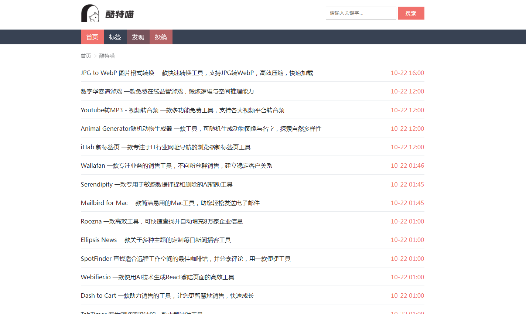Open the itTab 新标签页 article link

pyautogui.click(x=166, y=147)
